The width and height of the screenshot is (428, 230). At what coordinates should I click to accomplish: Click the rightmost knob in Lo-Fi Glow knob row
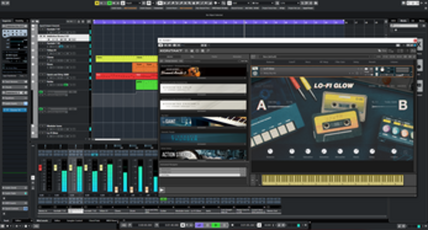point(394,151)
